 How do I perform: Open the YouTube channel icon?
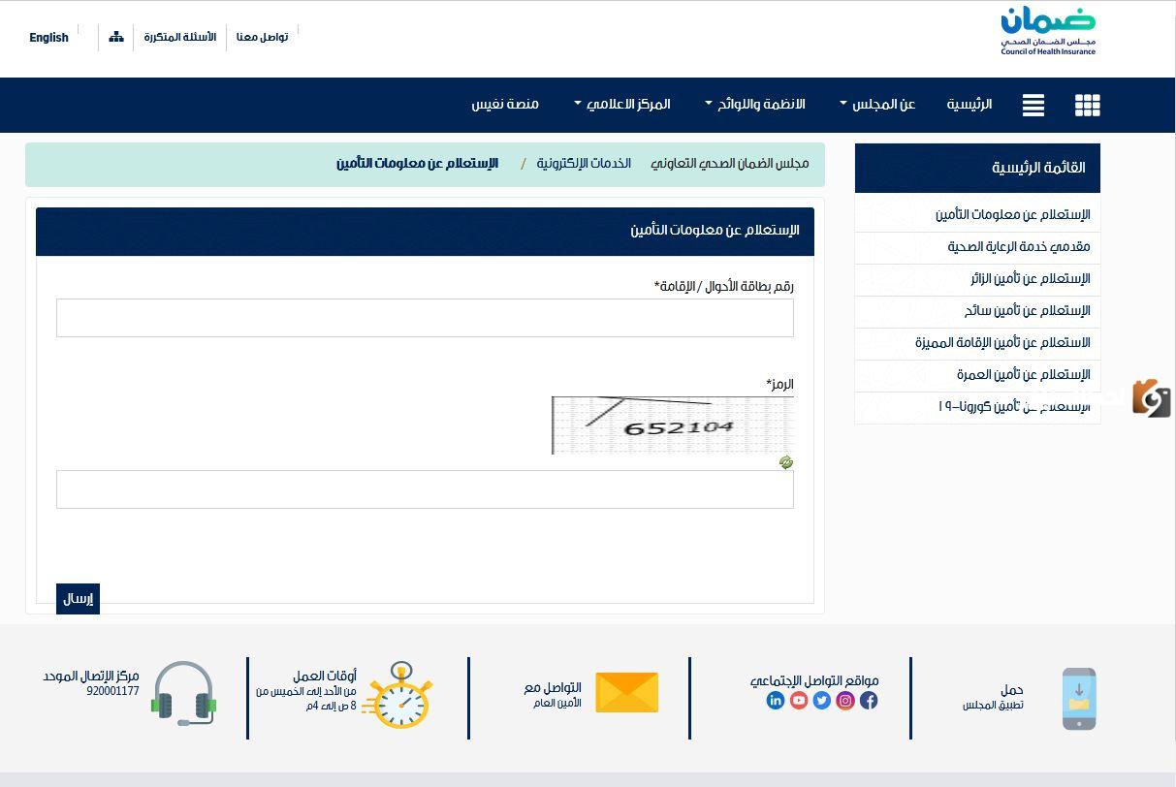798,700
